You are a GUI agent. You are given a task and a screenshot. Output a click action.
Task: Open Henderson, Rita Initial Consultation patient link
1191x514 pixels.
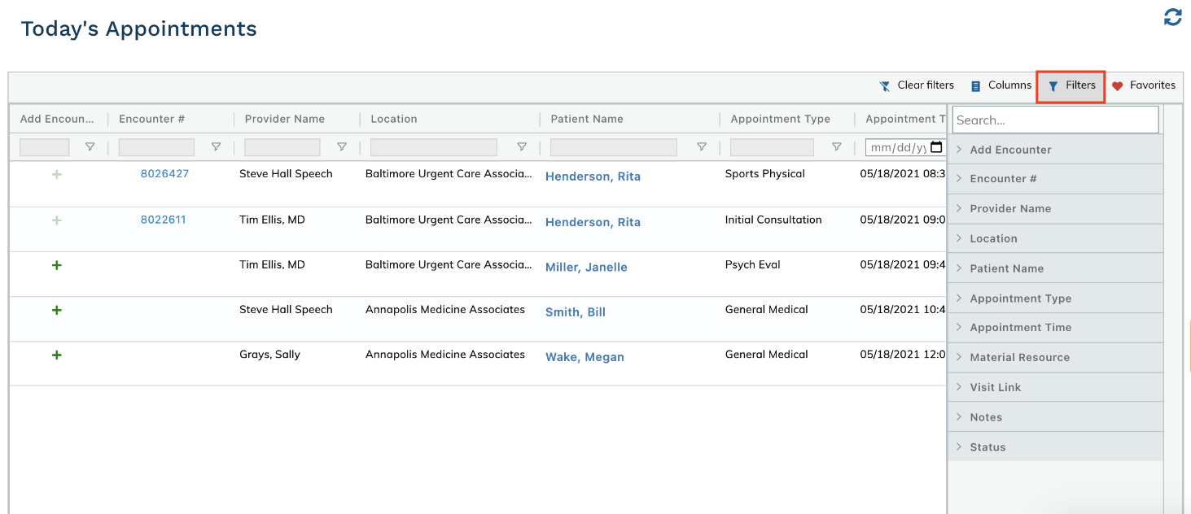click(x=593, y=222)
